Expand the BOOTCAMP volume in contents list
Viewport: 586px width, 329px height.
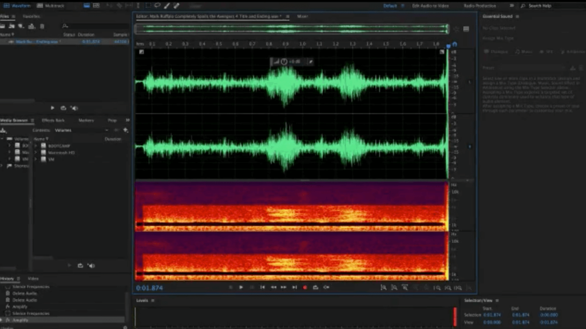point(36,146)
